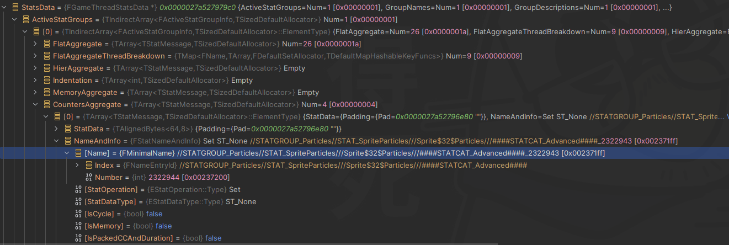Click the struct icon of ActiveStatGroups [0] element
Image resolution: width=729 pixels, height=245 pixels.
pos(36,32)
